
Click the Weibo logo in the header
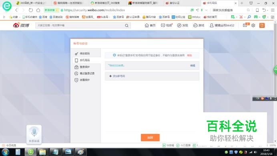[21, 25]
